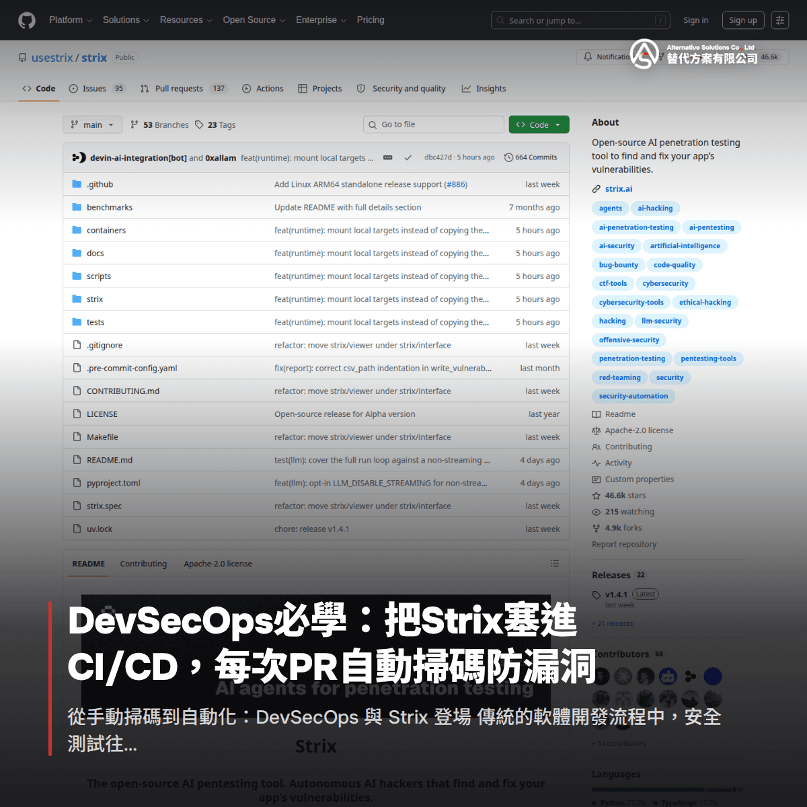Image resolution: width=807 pixels, height=807 pixels.
Task: Switch to the Contributing readme tab
Action: click(143, 564)
